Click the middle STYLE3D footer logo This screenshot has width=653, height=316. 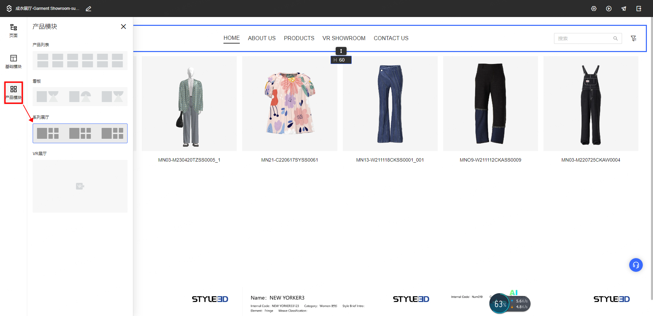click(411, 299)
